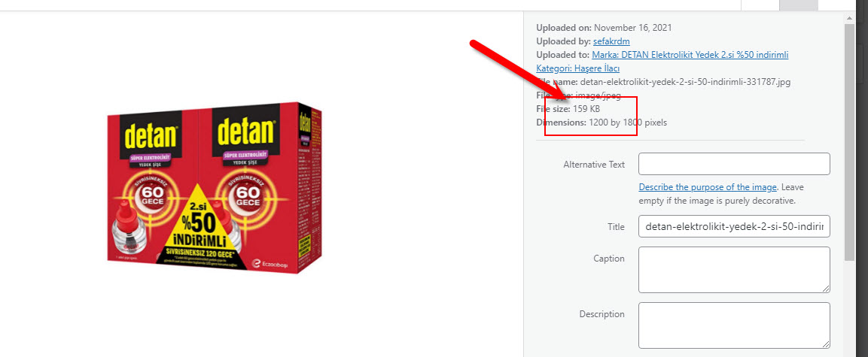
Task: Click the scrollbar up arrow in details panel
Action: pos(850,18)
